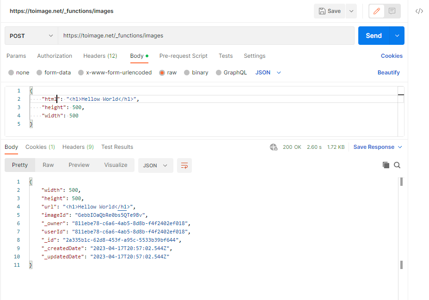Choose the binary body type
Screen dimensions: 429x300
pos(187,73)
